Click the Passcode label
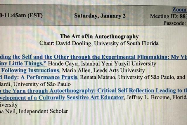 [x=175, y=23]
